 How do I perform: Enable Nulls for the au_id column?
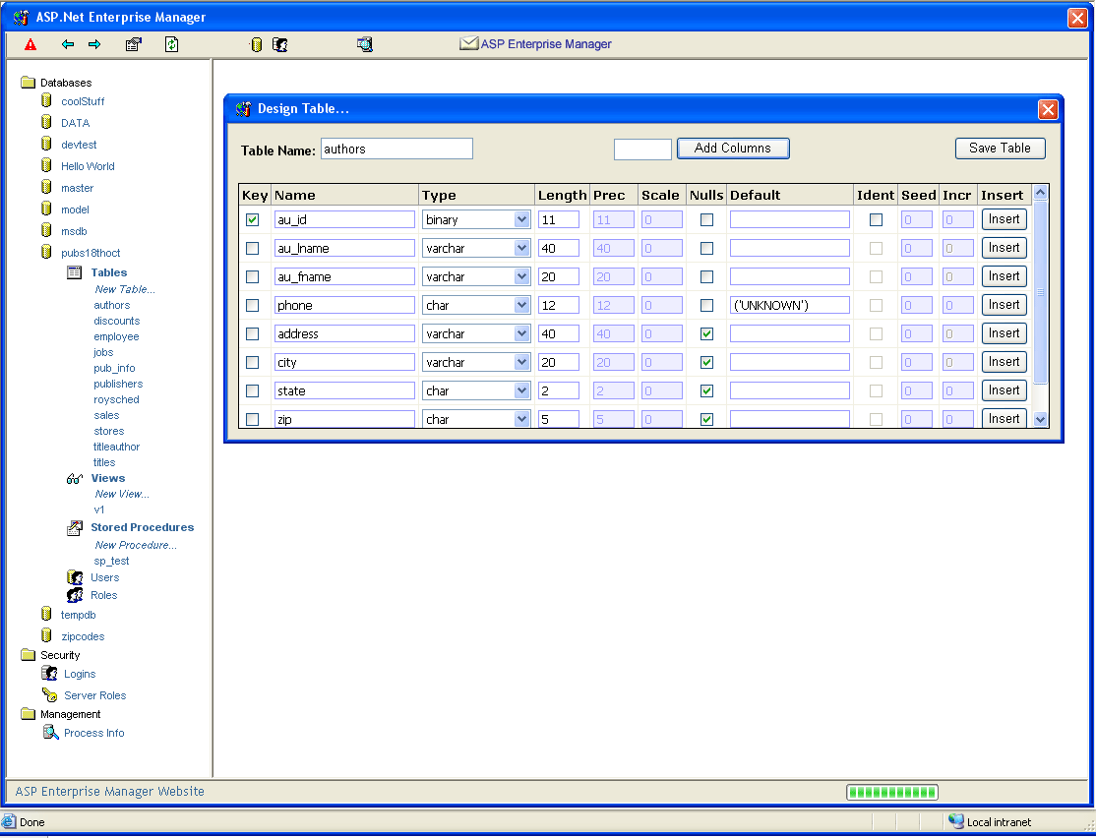coord(706,219)
